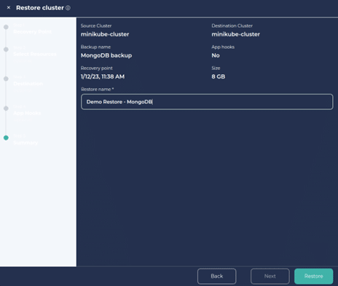Click the size value 8 GB

pyautogui.click(x=219, y=76)
